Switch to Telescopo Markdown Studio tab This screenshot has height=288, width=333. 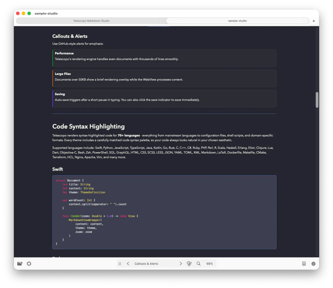coord(91,21)
